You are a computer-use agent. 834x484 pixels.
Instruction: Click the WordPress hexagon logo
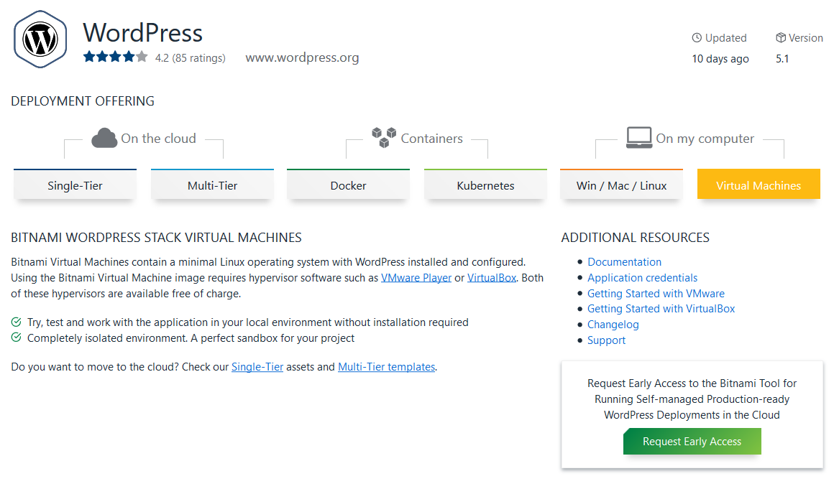click(40, 39)
